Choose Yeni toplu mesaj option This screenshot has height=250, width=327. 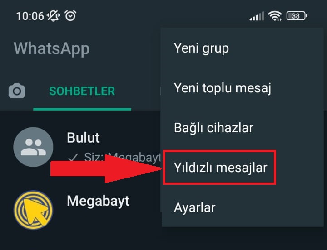tap(243, 88)
